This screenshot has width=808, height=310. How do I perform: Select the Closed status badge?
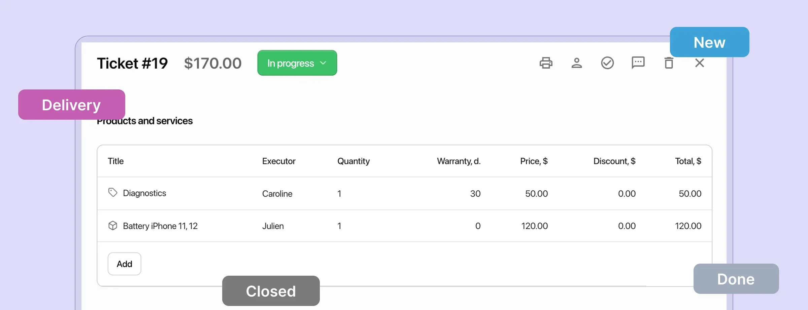pyautogui.click(x=271, y=290)
